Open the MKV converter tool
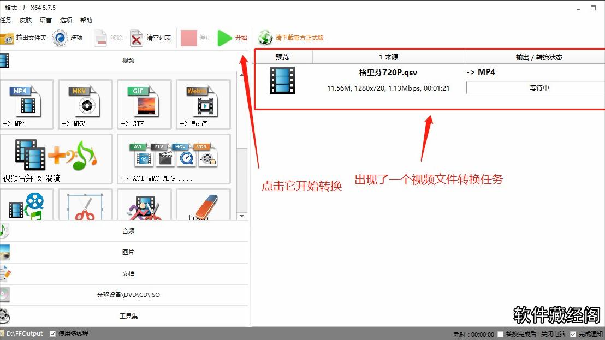Screen dimensions: 605x340 pyautogui.click(x=85, y=104)
